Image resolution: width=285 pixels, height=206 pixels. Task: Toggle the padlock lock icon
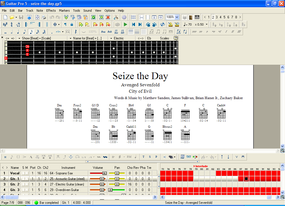pyautogui.click(x=72, y=24)
